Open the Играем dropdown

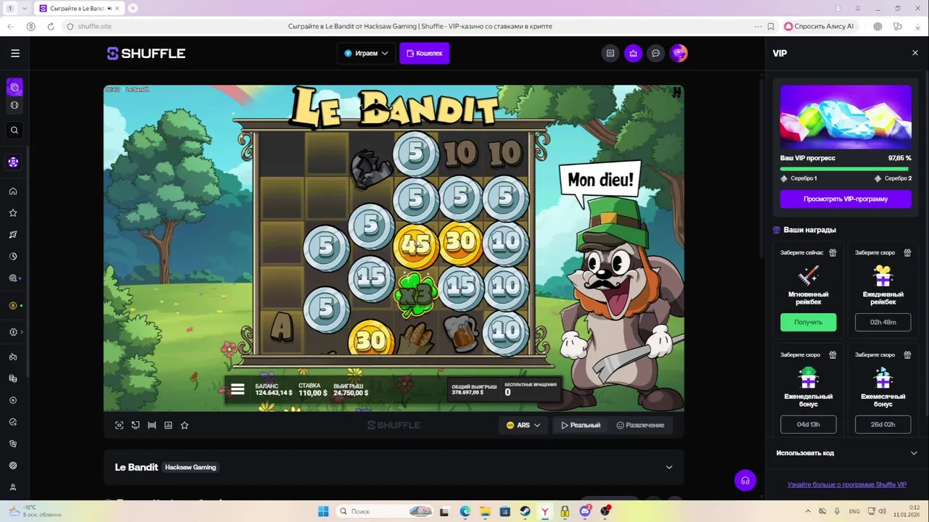367,53
